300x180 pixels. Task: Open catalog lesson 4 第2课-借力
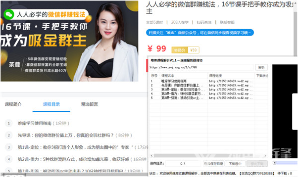[82, 159]
